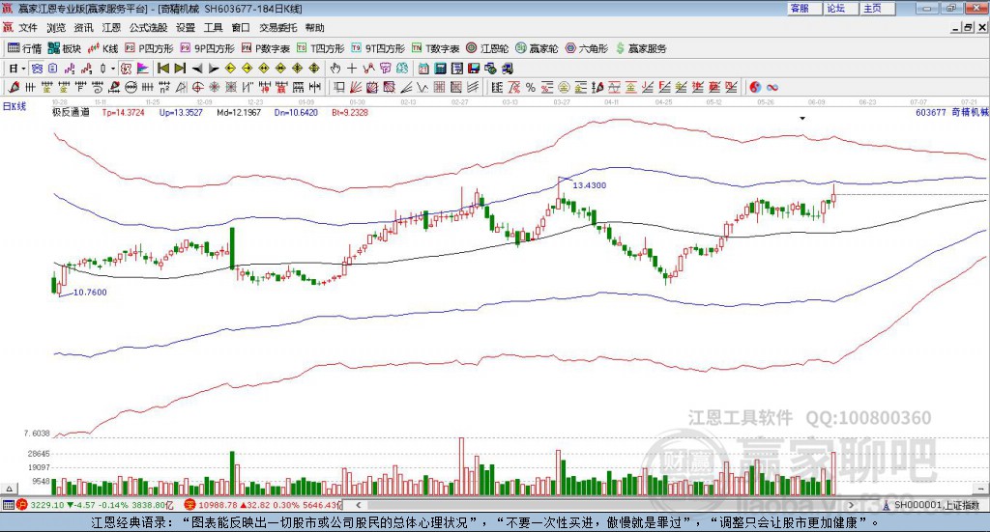Open the 板块 sector view
This screenshot has height=532, width=990.
pos(65,48)
